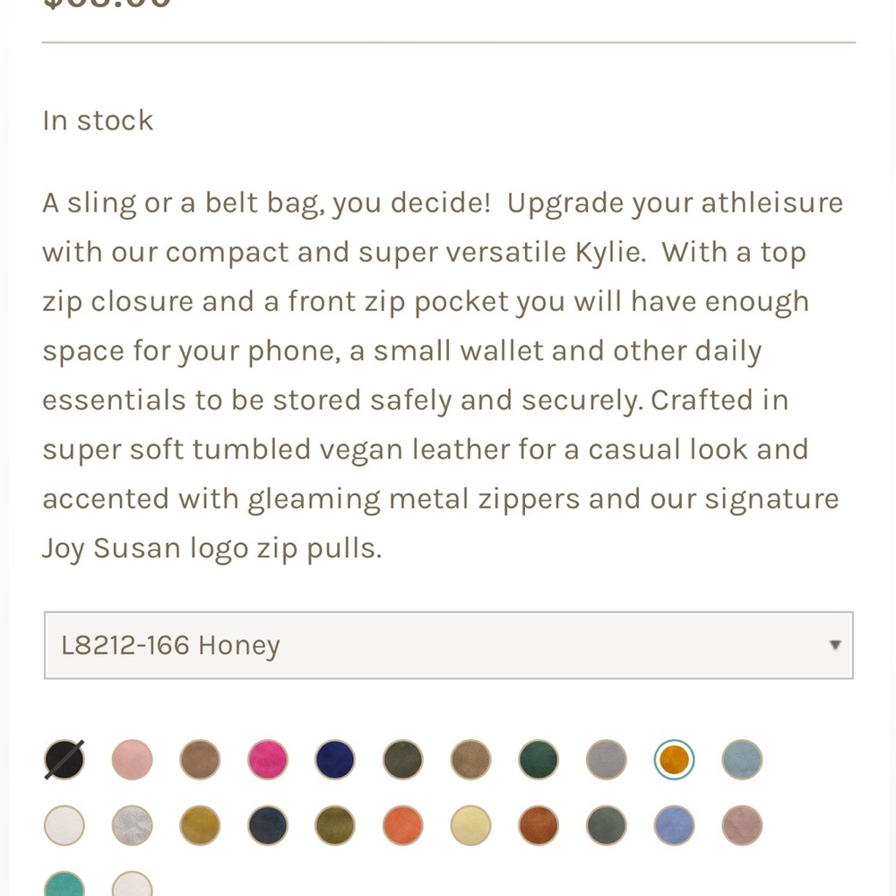Choose the dark olive green swatch
Viewport: 896px width, 896px height.
click(403, 760)
